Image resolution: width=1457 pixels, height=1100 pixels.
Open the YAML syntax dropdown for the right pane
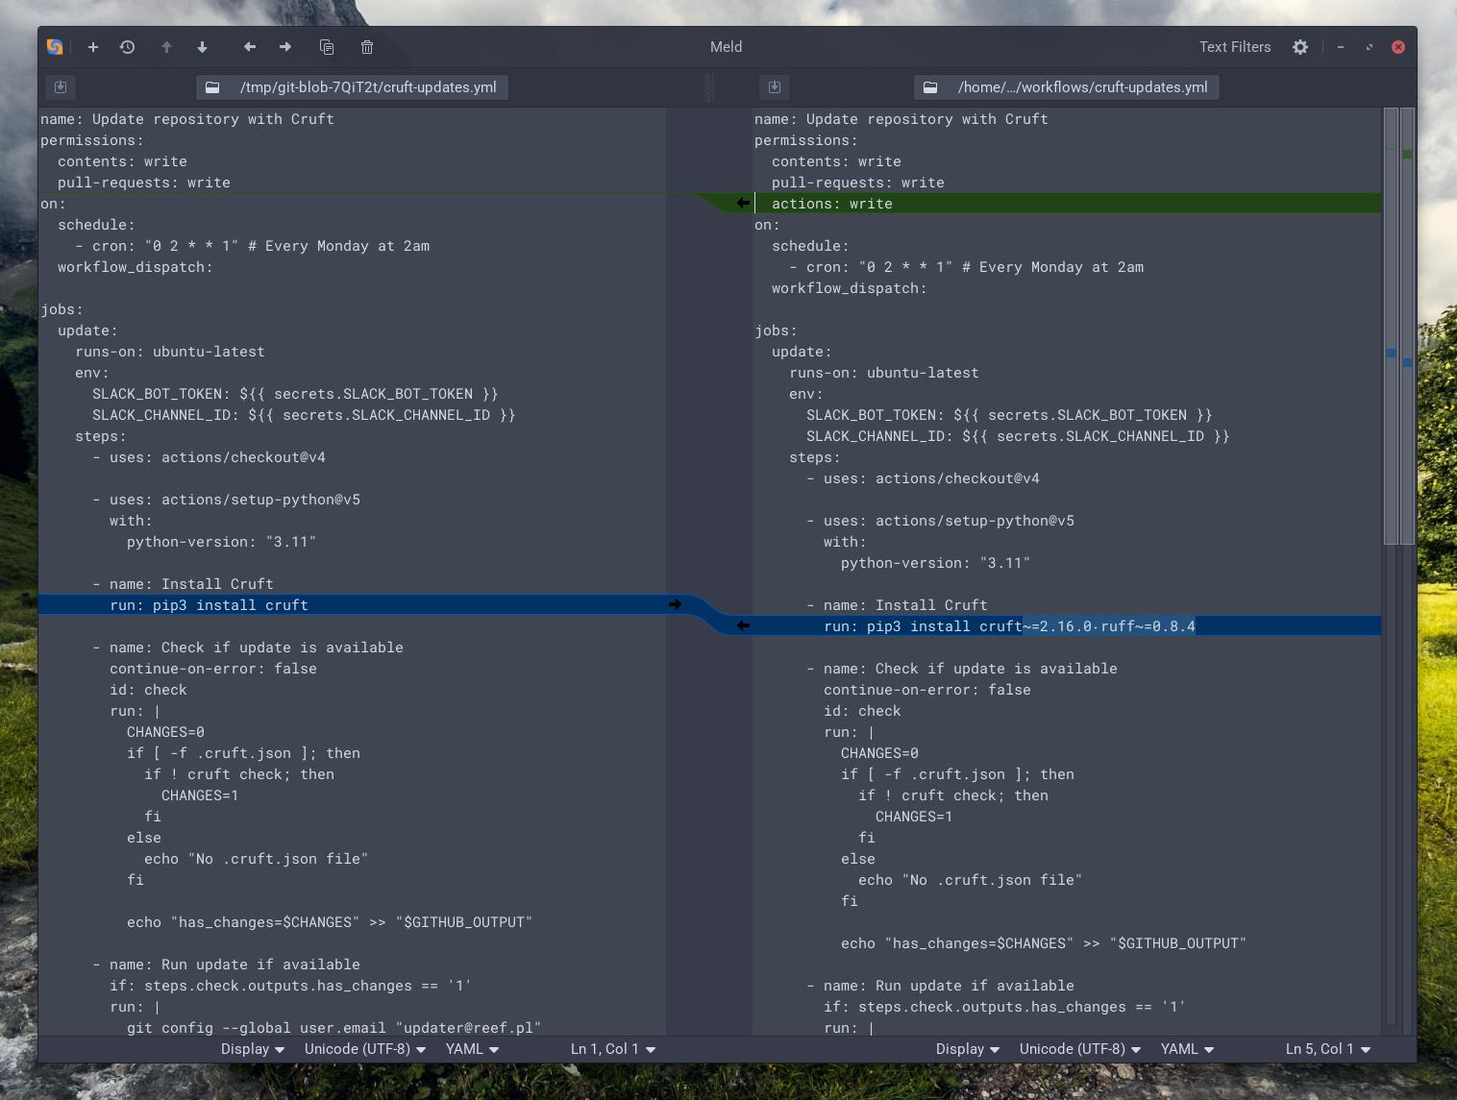[1186, 1049]
